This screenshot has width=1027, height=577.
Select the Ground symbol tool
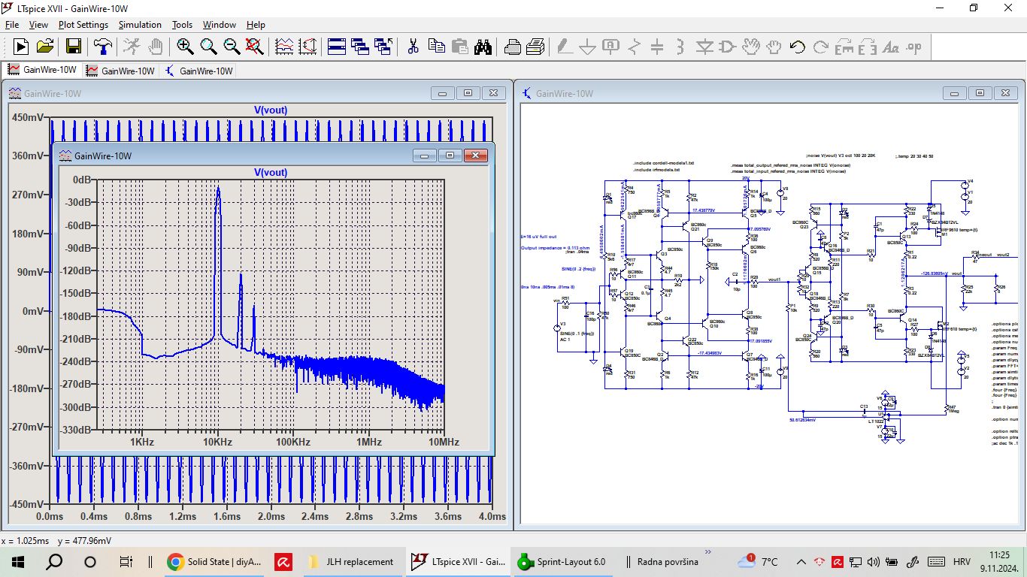[587, 47]
